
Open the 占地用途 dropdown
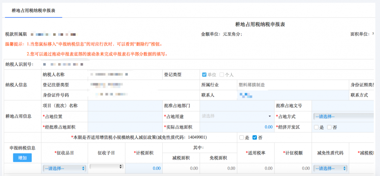click(x=237, y=116)
